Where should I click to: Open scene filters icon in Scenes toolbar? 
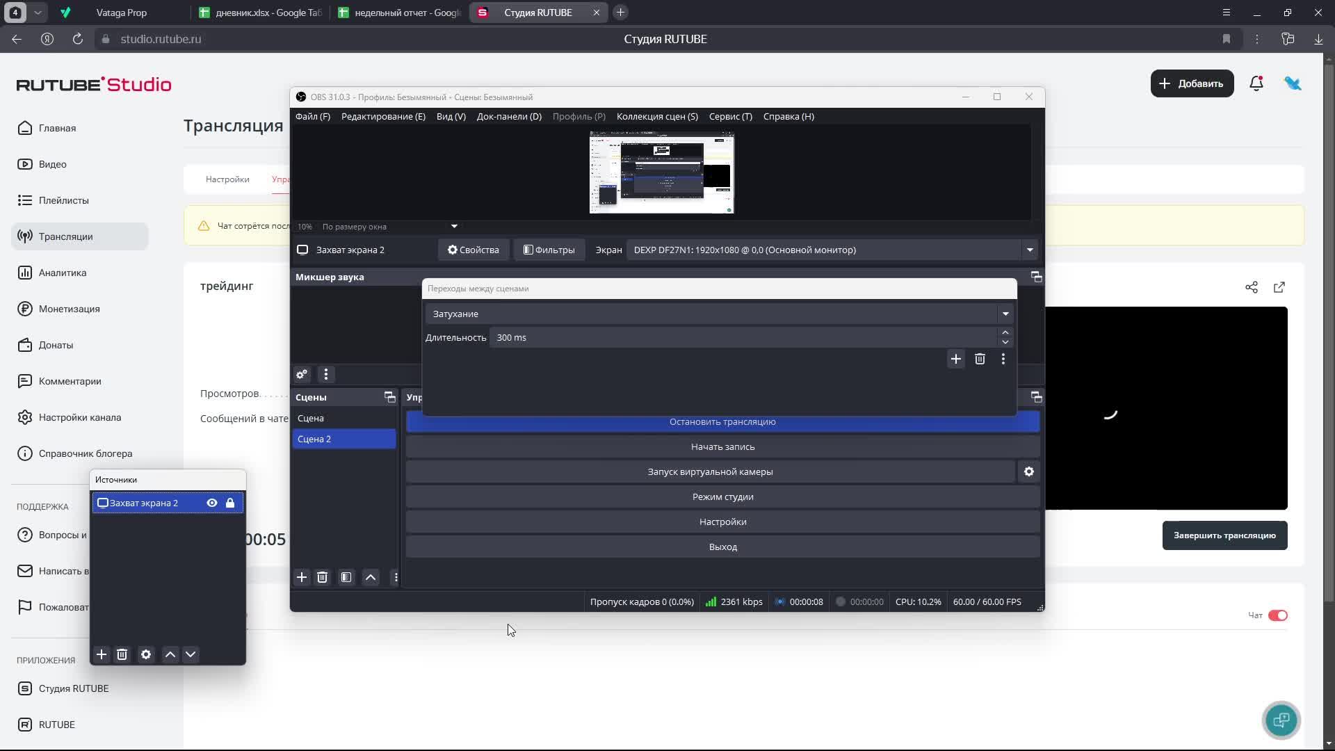pos(346,577)
